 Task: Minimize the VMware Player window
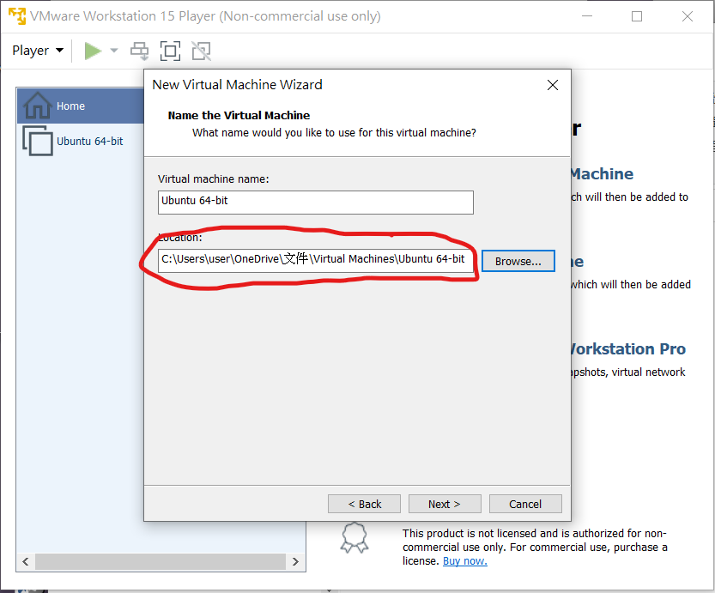(x=587, y=16)
